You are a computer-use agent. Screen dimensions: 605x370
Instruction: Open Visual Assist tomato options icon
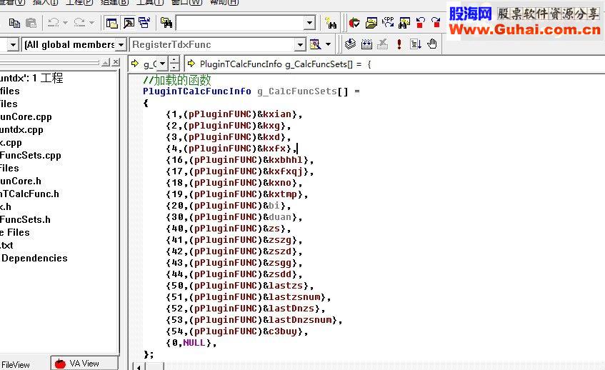(x=354, y=23)
